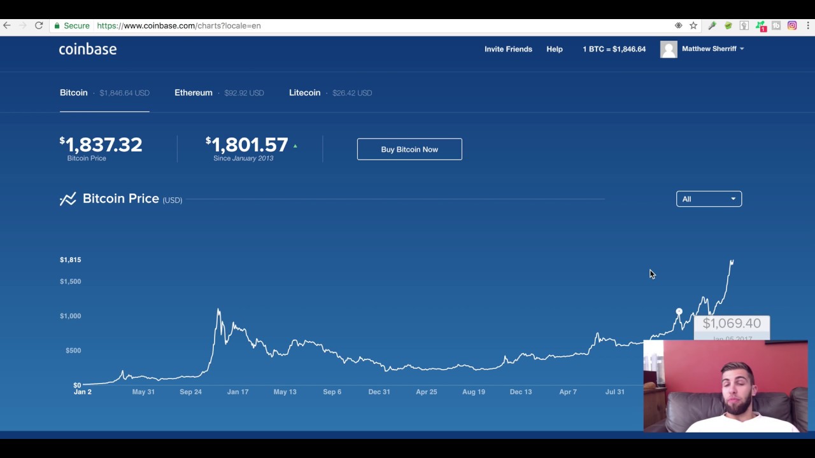Click the Bitcoin Price (USD) heading
The height and width of the screenshot is (458, 815).
[x=132, y=199]
